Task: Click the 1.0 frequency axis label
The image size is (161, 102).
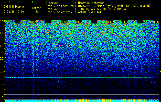Action: [2, 46]
